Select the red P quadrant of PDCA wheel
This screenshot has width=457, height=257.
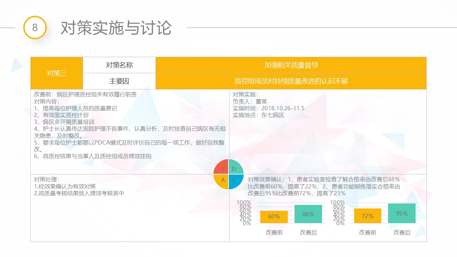point(222,167)
